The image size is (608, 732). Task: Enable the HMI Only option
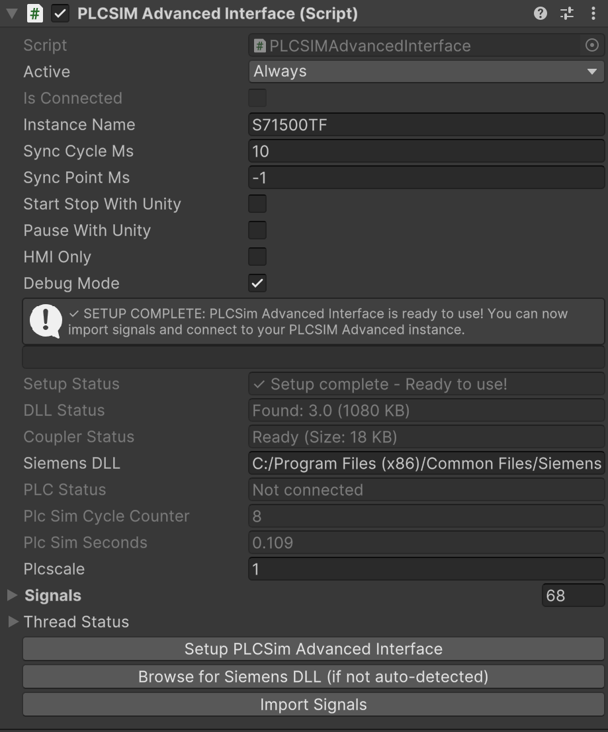pyautogui.click(x=257, y=257)
